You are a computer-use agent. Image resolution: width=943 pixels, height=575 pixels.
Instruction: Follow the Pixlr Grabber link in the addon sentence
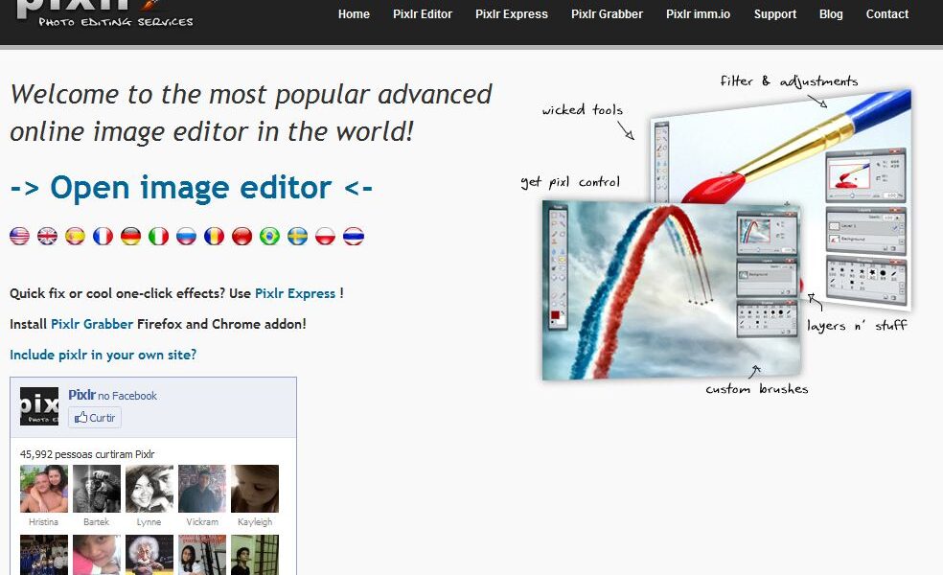point(92,324)
